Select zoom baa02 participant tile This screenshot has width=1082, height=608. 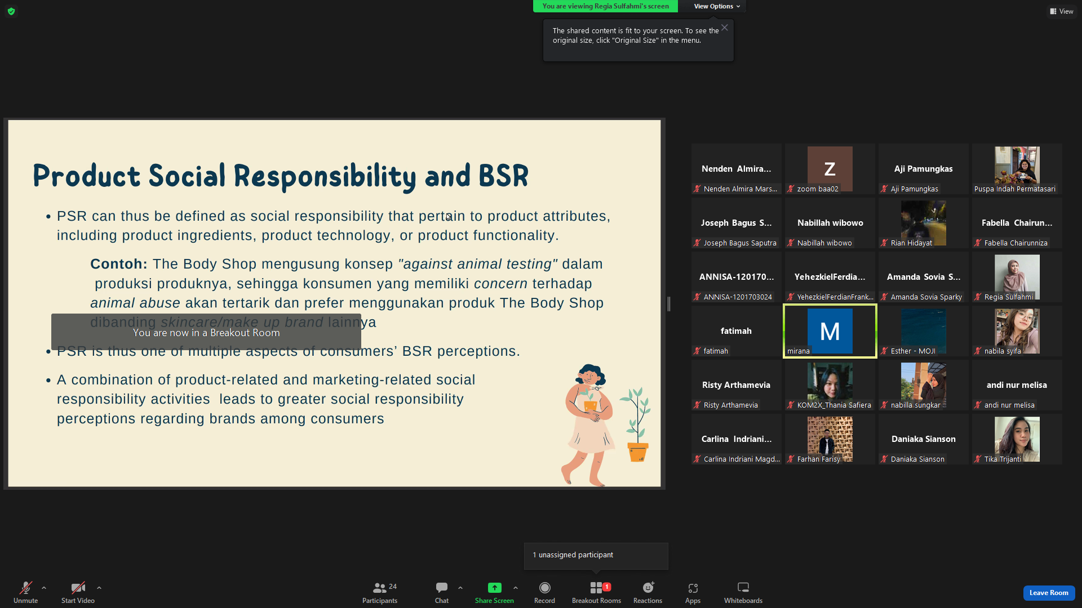coord(830,169)
